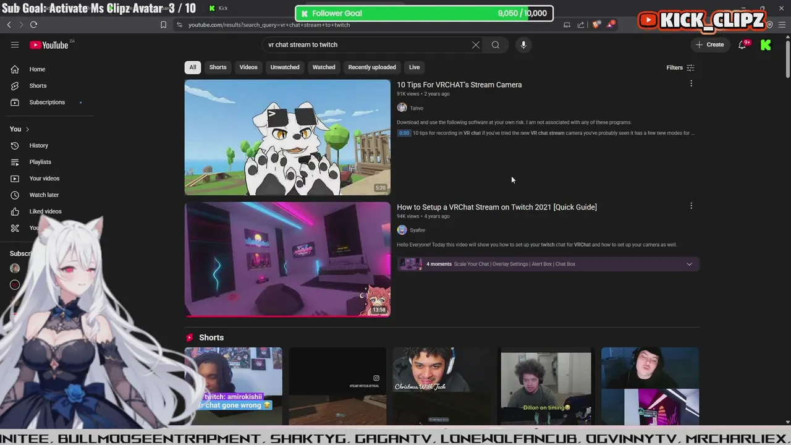Open '10 Tips For VRCHAT's Stream Camera' title

click(459, 85)
